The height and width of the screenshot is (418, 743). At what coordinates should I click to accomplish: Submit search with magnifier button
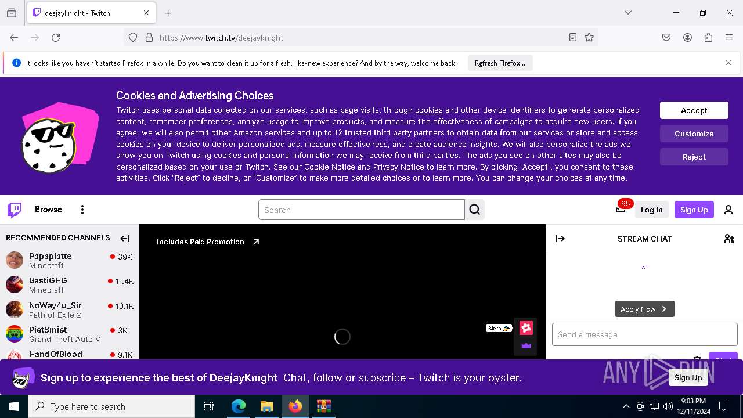pos(475,210)
